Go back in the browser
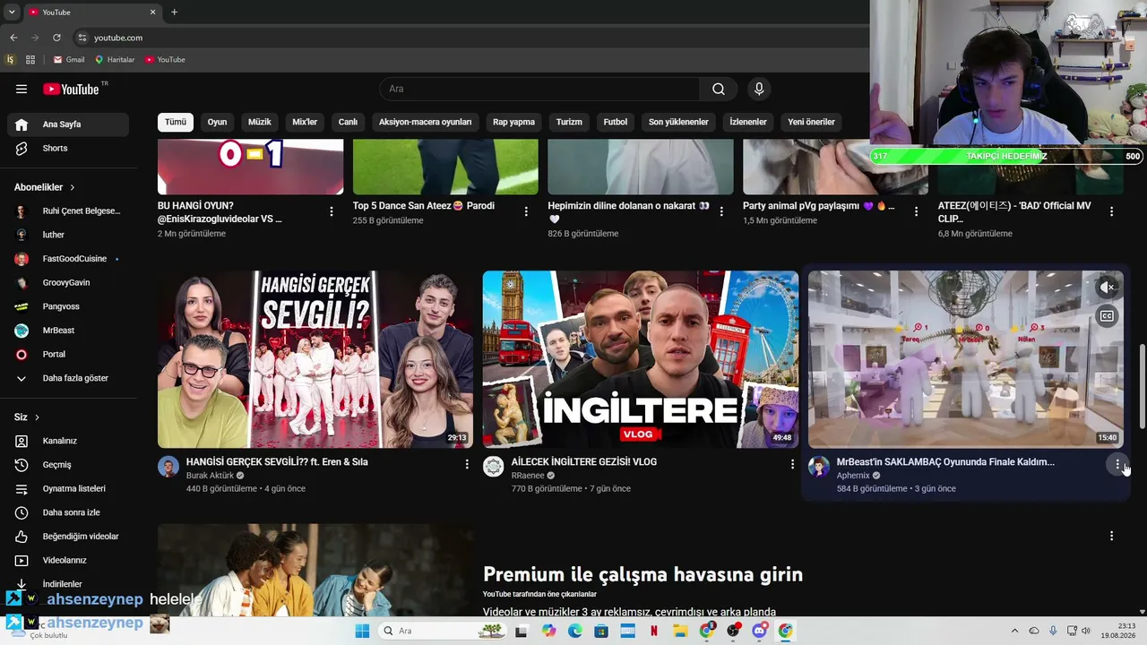Viewport: 1147px width, 645px height. point(13,38)
